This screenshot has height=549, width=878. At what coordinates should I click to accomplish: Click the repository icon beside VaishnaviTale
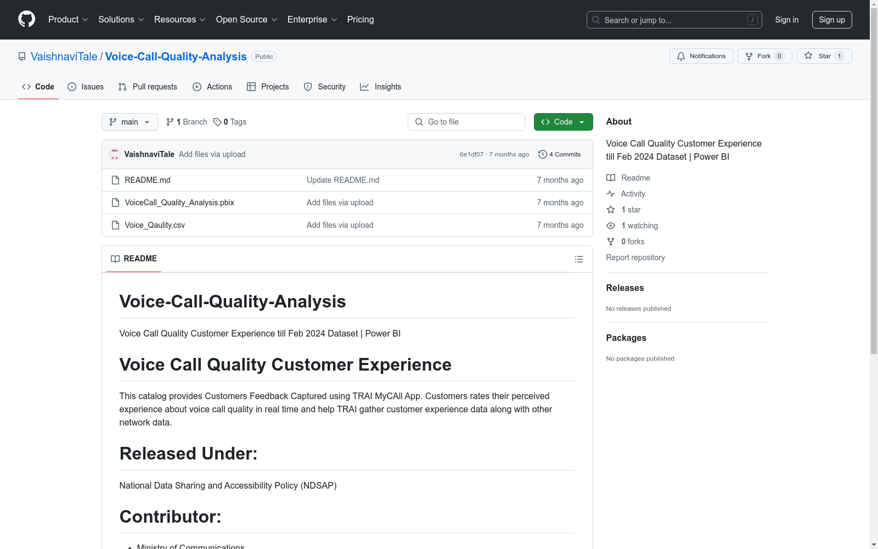pyautogui.click(x=22, y=57)
